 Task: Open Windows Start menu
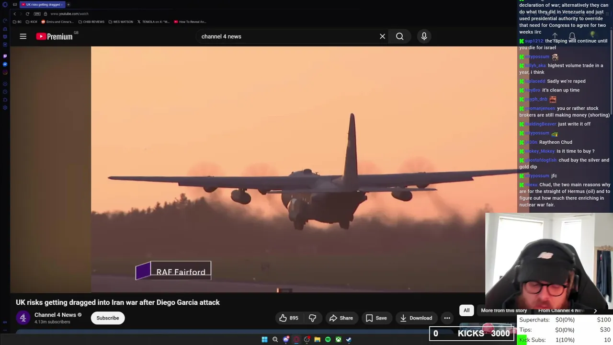[x=264, y=340]
